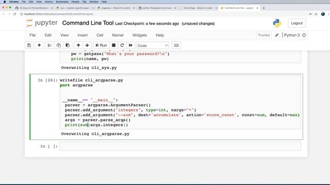This screenshot has height=185, width=330.
Task: Click the Jupyter logo
Action: [42, 23]
